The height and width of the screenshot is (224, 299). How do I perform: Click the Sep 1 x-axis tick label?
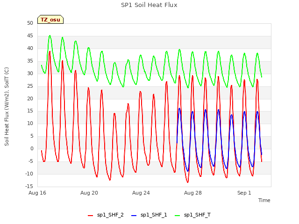click(x=244, y=193)
